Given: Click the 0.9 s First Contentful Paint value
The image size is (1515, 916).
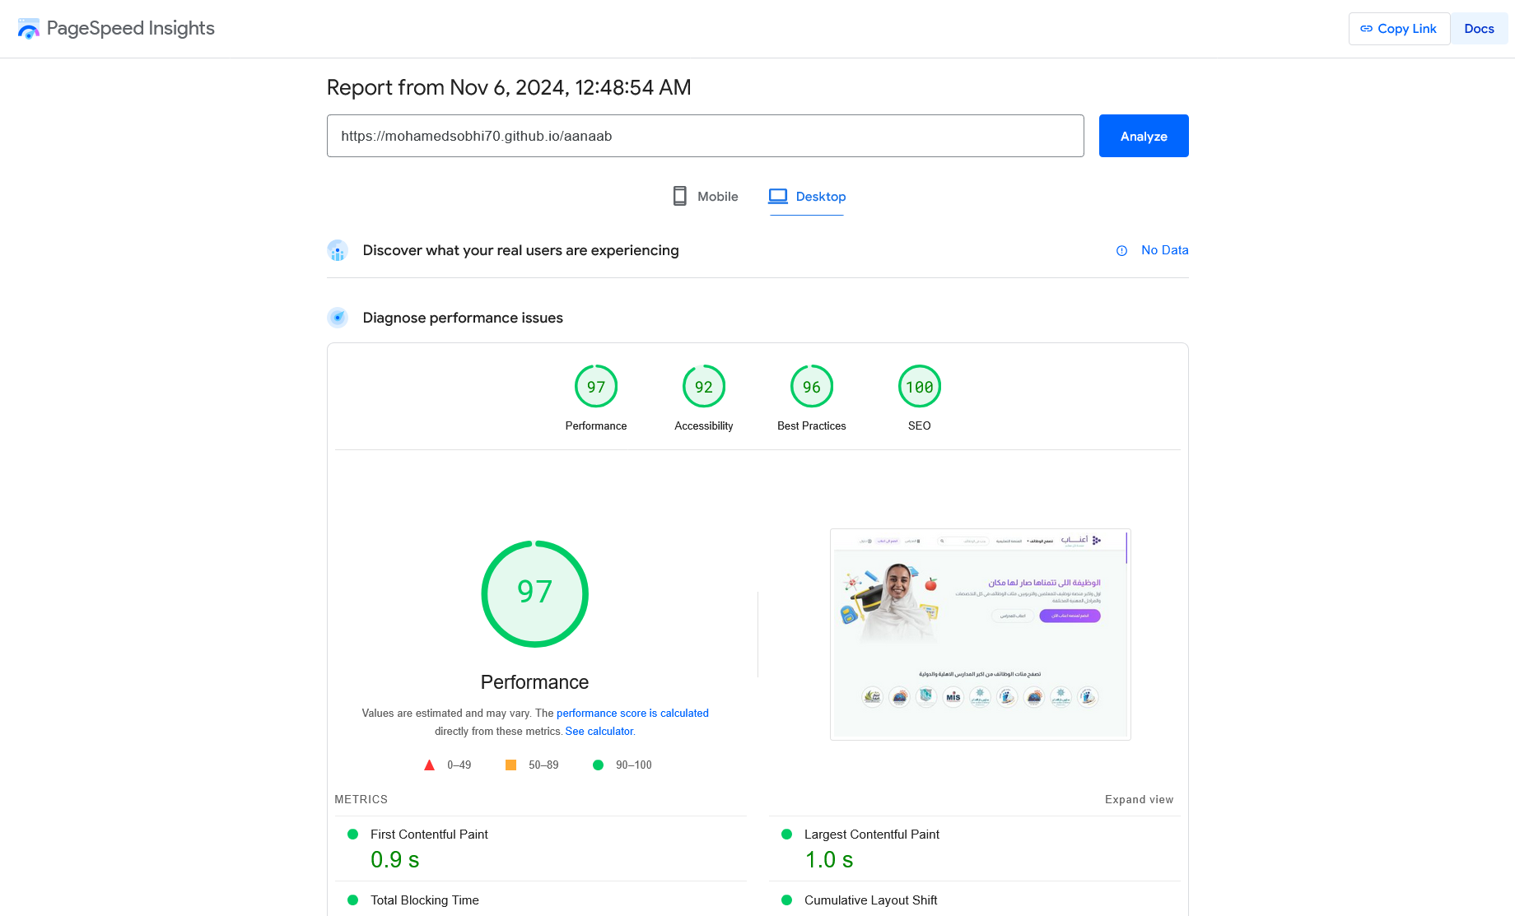Looking at the screenshot, I should (x=395, y=860).
